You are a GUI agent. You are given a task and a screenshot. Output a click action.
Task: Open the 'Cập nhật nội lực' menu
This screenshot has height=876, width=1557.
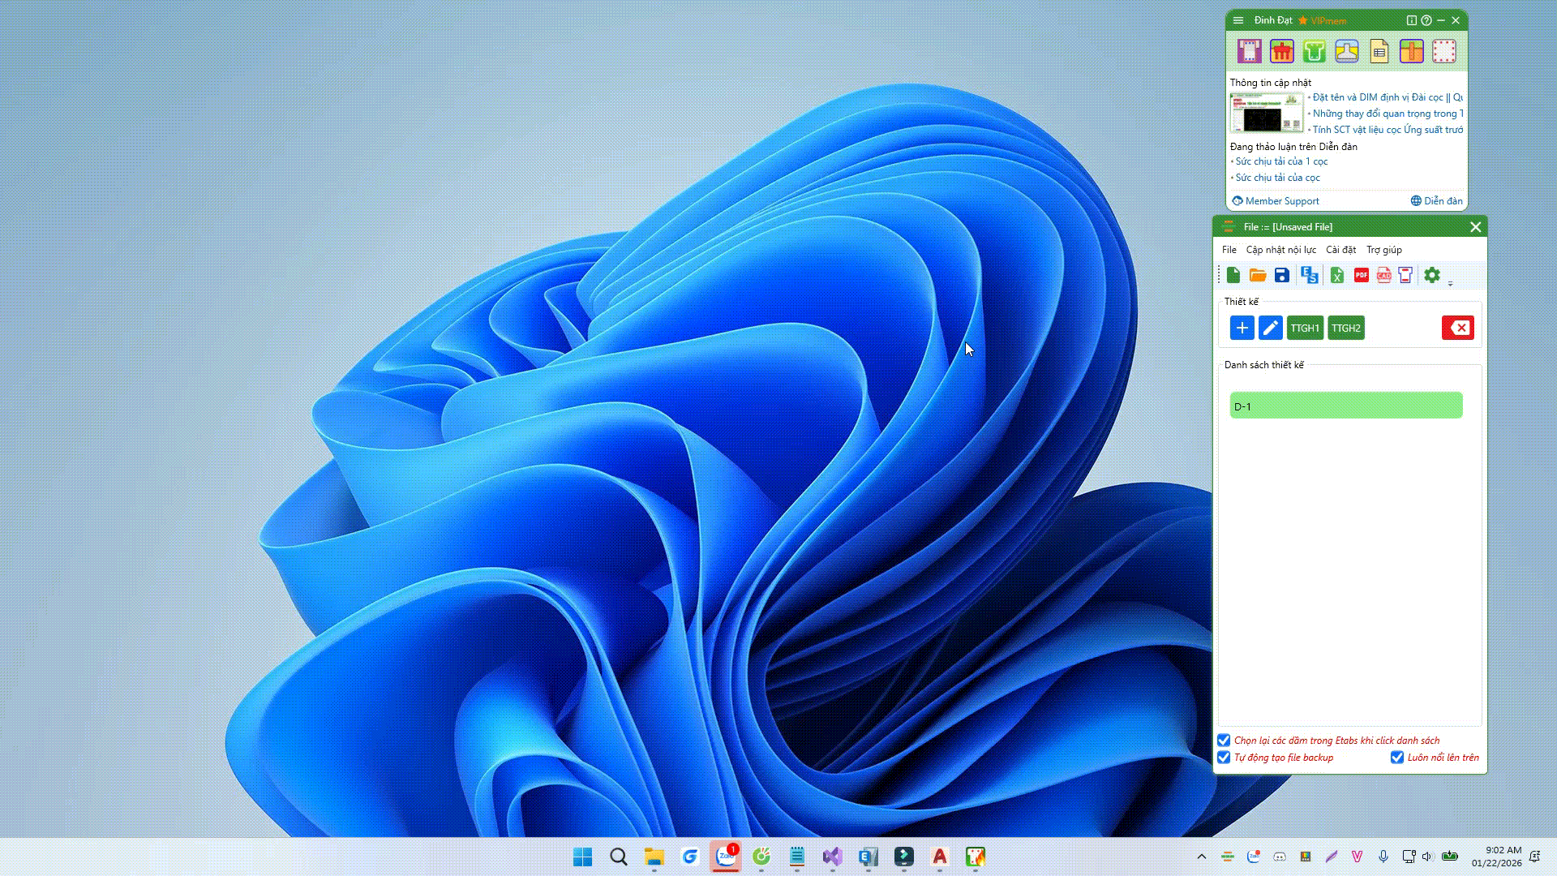point(1280,250)
